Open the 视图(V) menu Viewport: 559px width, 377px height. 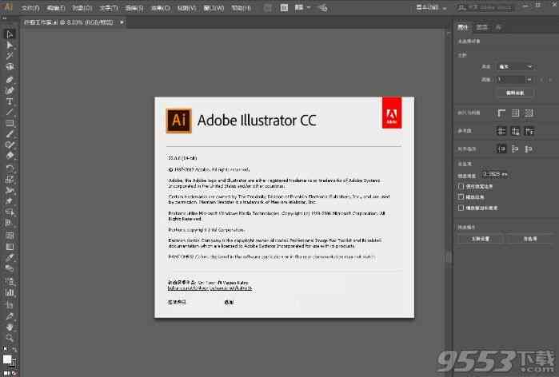(186, 8)
